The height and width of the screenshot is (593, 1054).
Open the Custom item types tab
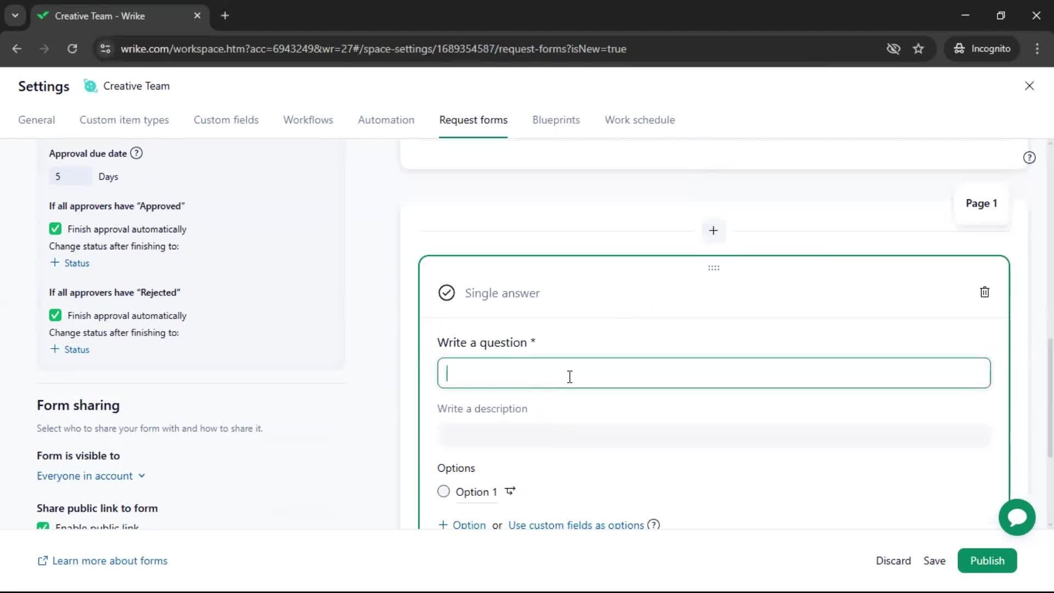pyautogui.click(x=124, y=120)
